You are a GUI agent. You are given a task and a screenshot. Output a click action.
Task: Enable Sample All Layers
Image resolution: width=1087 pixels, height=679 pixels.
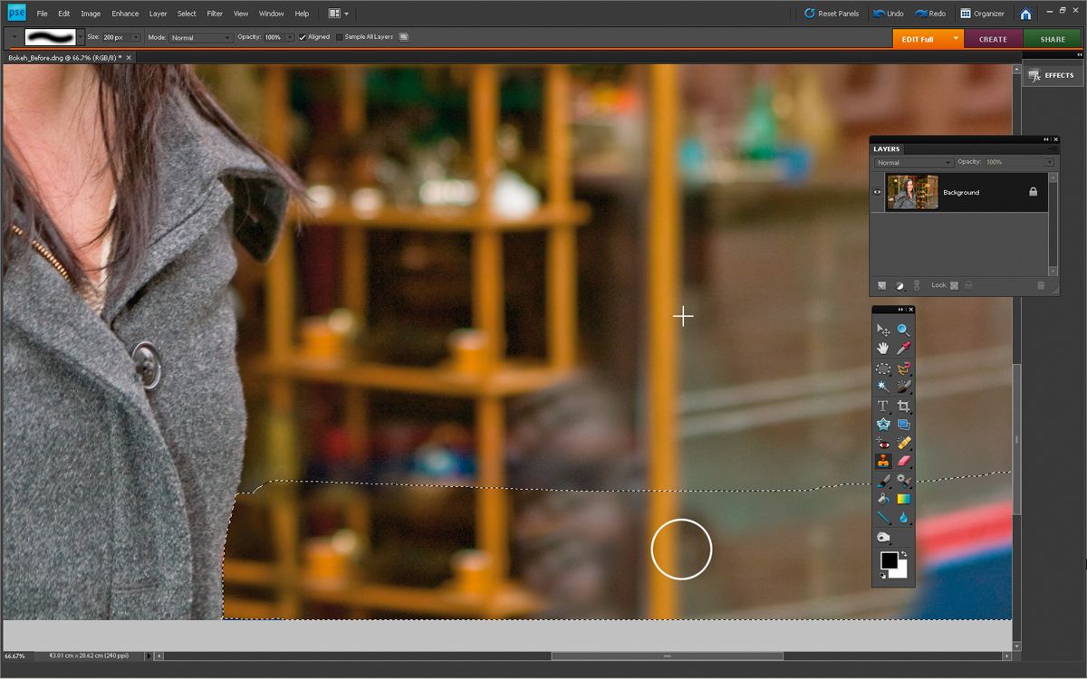(x=338, y=37)
